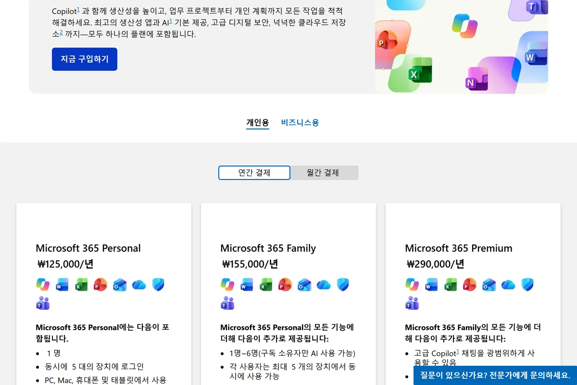The image size is (577, 385).
Task: Open the 전문가에게 문의하세요 chat button
Action: pos(495,375)
